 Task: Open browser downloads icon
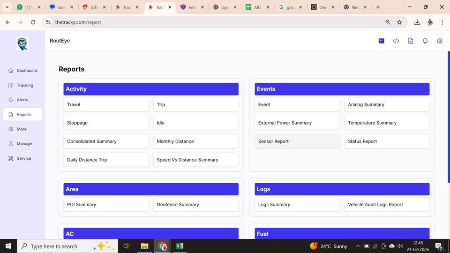tap(417, 22)
